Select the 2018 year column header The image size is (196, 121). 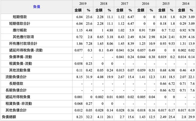tap(104, 4)
